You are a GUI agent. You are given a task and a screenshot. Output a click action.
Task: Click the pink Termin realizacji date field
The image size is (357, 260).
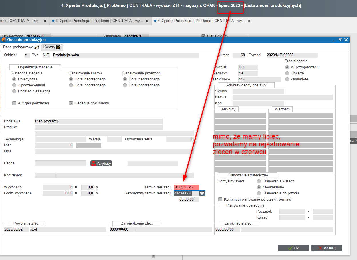tap(186, 187)
